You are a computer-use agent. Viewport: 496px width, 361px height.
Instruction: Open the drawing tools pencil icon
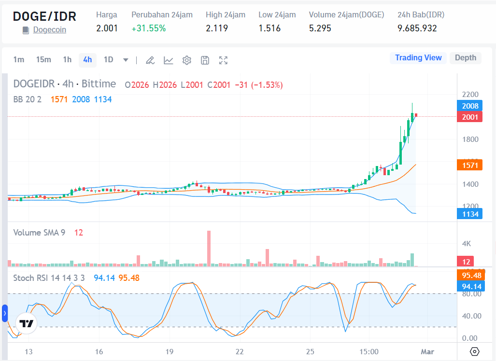coord(150,60)
